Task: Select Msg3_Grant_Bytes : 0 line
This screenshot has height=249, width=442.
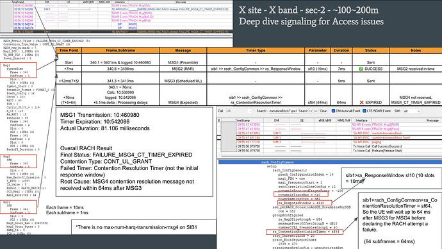Action: coord(23,227)
